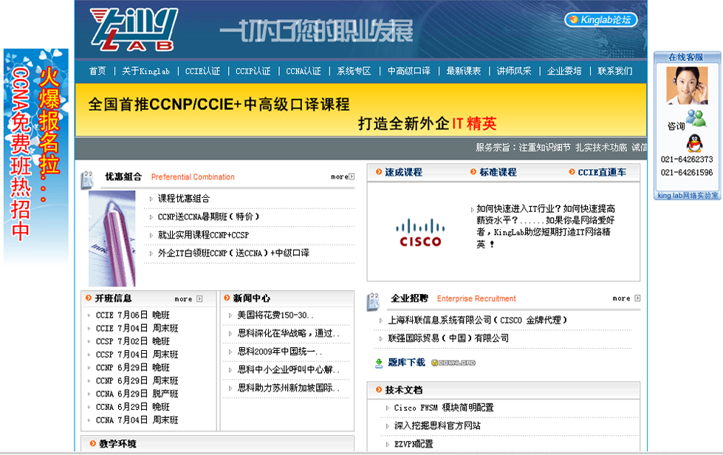Click the pen image thumbnail
The image size is (723, 455).
click(112, 239)
